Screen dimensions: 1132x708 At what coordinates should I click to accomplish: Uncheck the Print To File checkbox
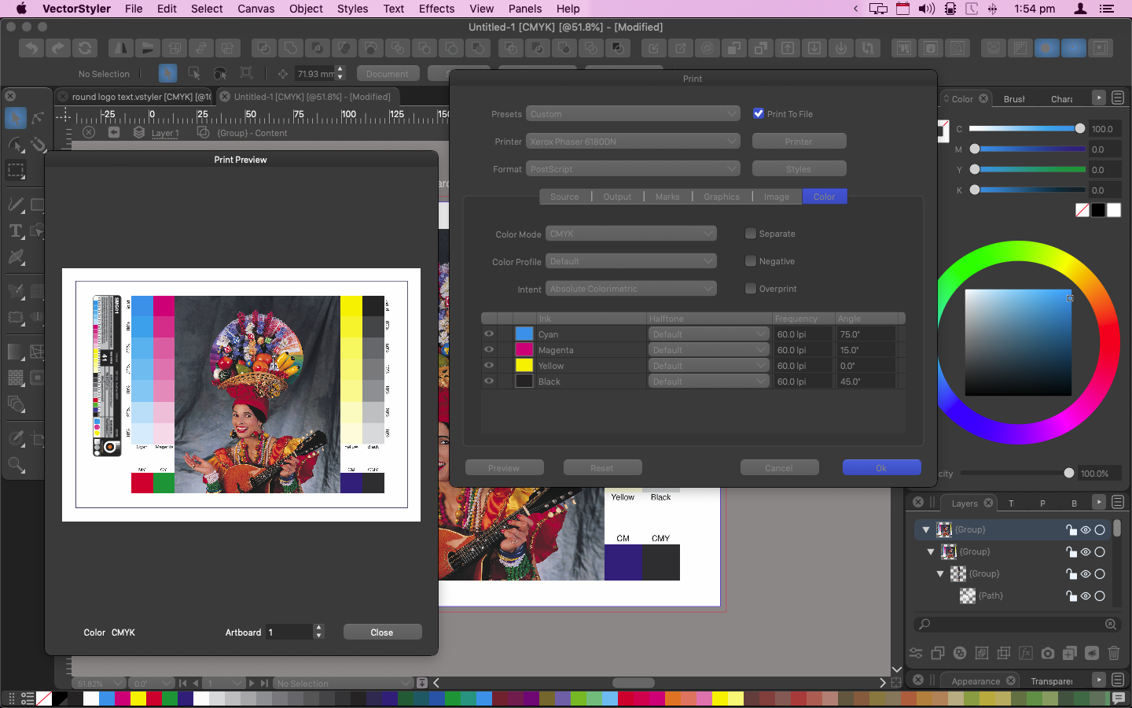(759, 113)
